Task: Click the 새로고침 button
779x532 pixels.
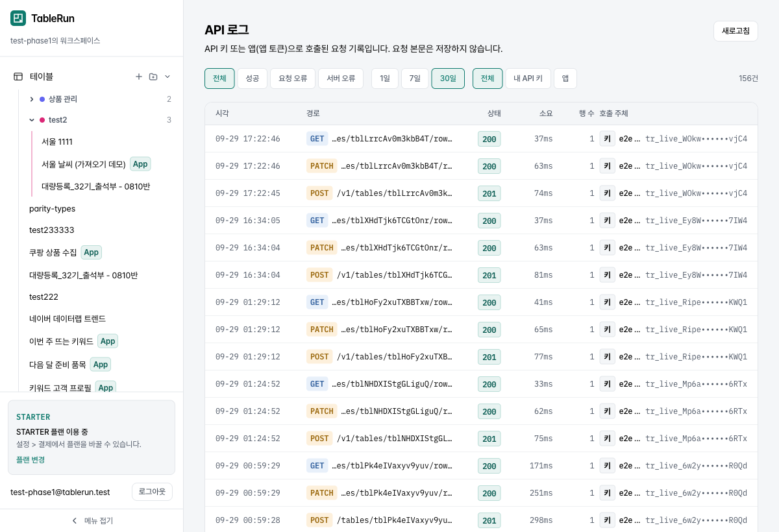Action: coord(736,31)
